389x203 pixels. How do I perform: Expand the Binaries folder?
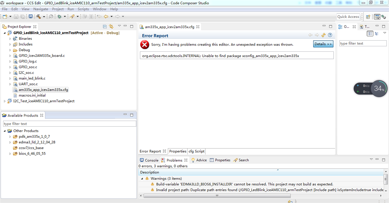click(10, 39)
